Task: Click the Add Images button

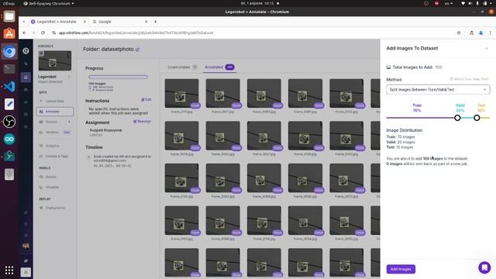Action: tap(401, 269)
